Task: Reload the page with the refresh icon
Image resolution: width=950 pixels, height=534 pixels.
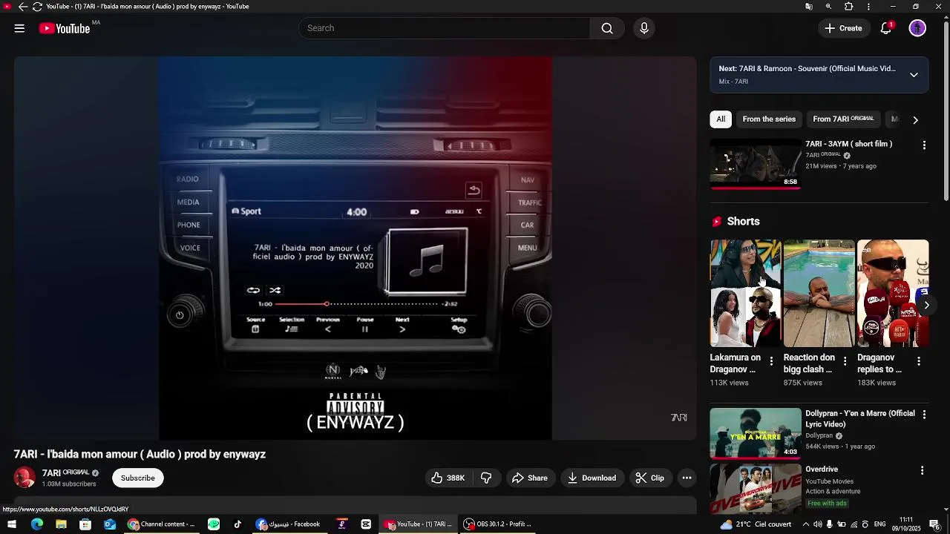Action: [37, 7]
